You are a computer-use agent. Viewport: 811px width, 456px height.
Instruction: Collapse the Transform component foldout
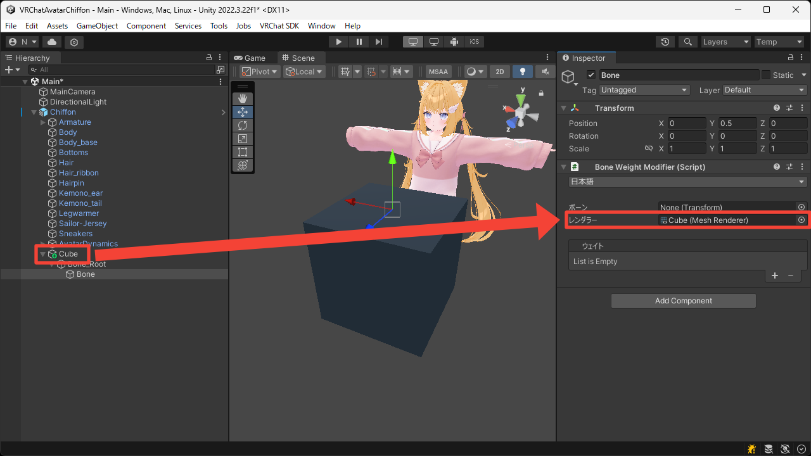pyautogui.click(x=563, y=108)
